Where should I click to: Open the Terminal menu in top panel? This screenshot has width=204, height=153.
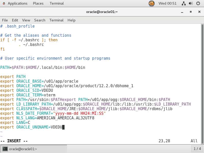[57, 3]
